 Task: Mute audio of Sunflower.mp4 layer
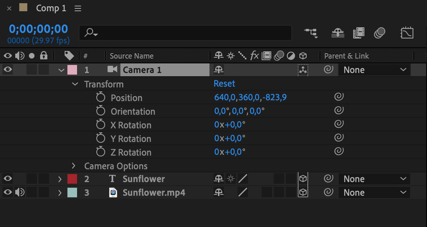19,193
